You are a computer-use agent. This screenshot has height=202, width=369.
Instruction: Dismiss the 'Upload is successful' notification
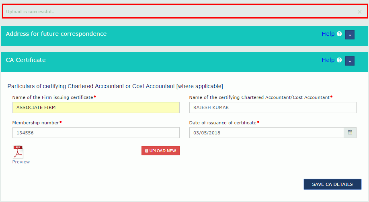(x=359, y=12)
